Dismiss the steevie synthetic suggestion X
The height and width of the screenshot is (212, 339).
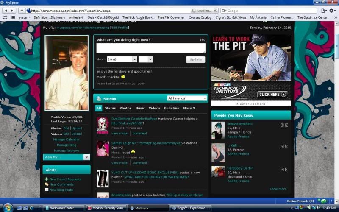(287, 125)
